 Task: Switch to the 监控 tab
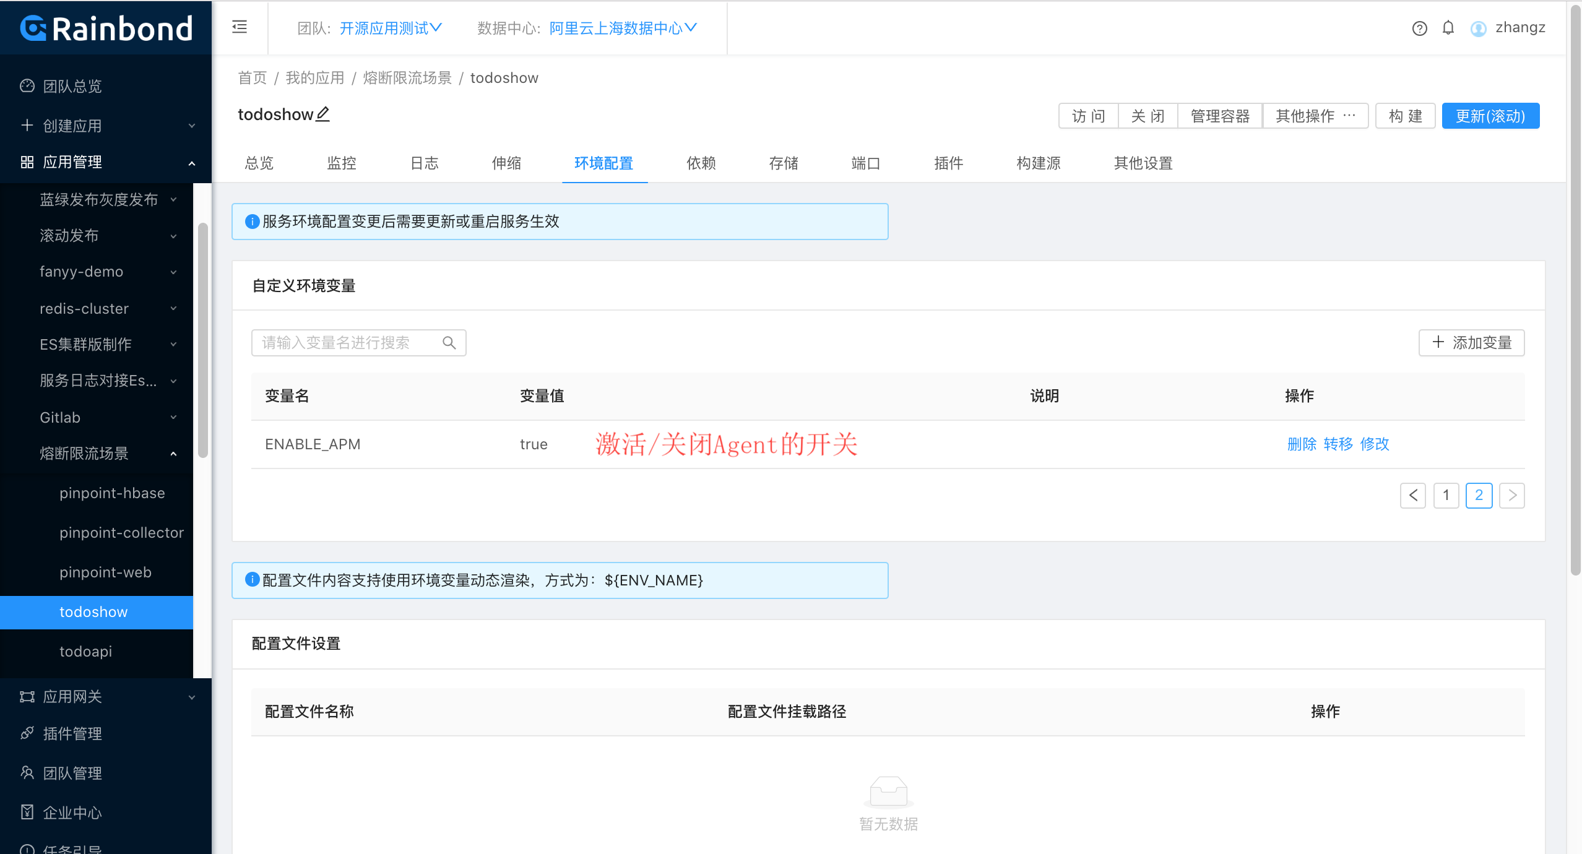pos(342,163)
